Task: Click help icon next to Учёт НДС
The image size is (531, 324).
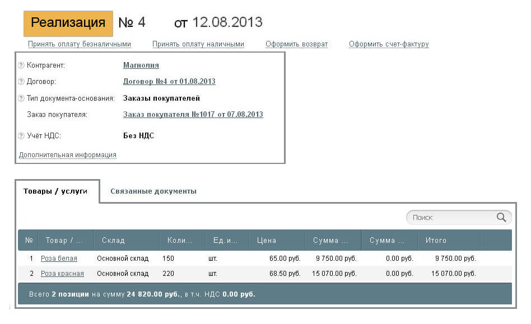Action: [x=21, y=135]
